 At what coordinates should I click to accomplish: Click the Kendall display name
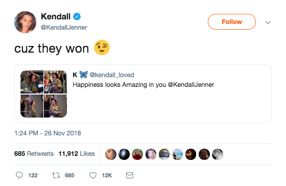56,17
